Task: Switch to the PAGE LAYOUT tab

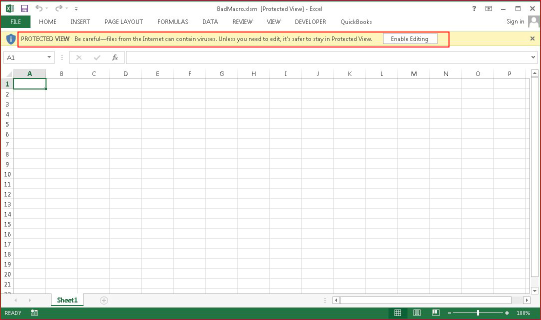Action: tap(123, 21)
